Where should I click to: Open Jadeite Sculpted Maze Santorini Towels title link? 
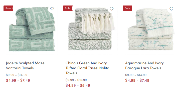pyautogui.click(x=25, y=65)
